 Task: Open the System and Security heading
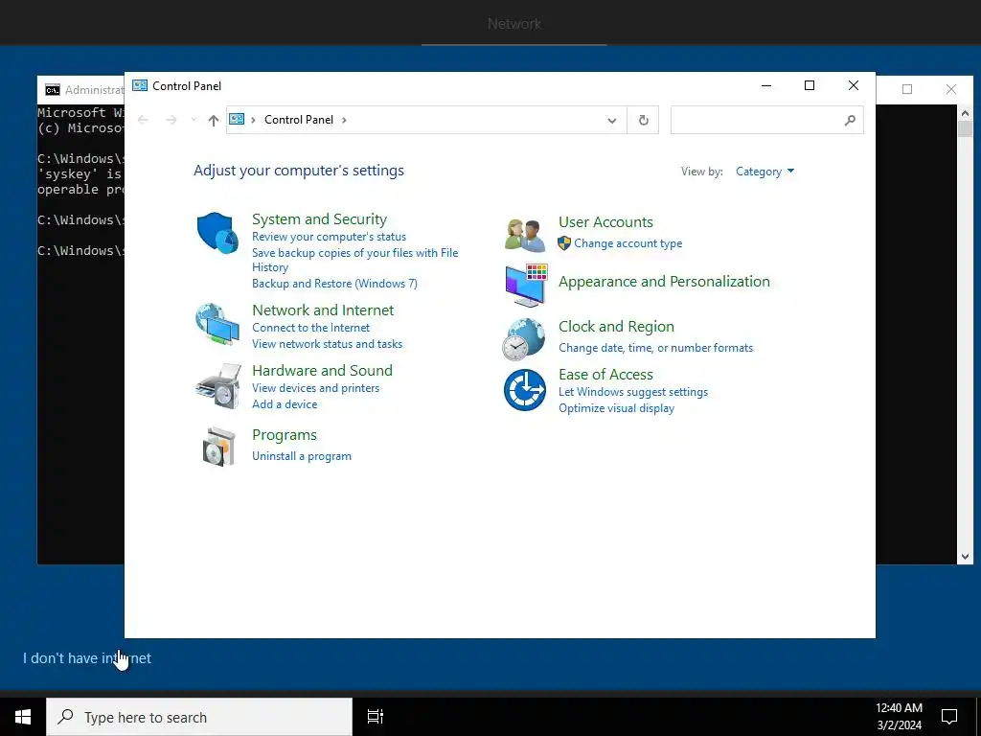coord(319,219)
